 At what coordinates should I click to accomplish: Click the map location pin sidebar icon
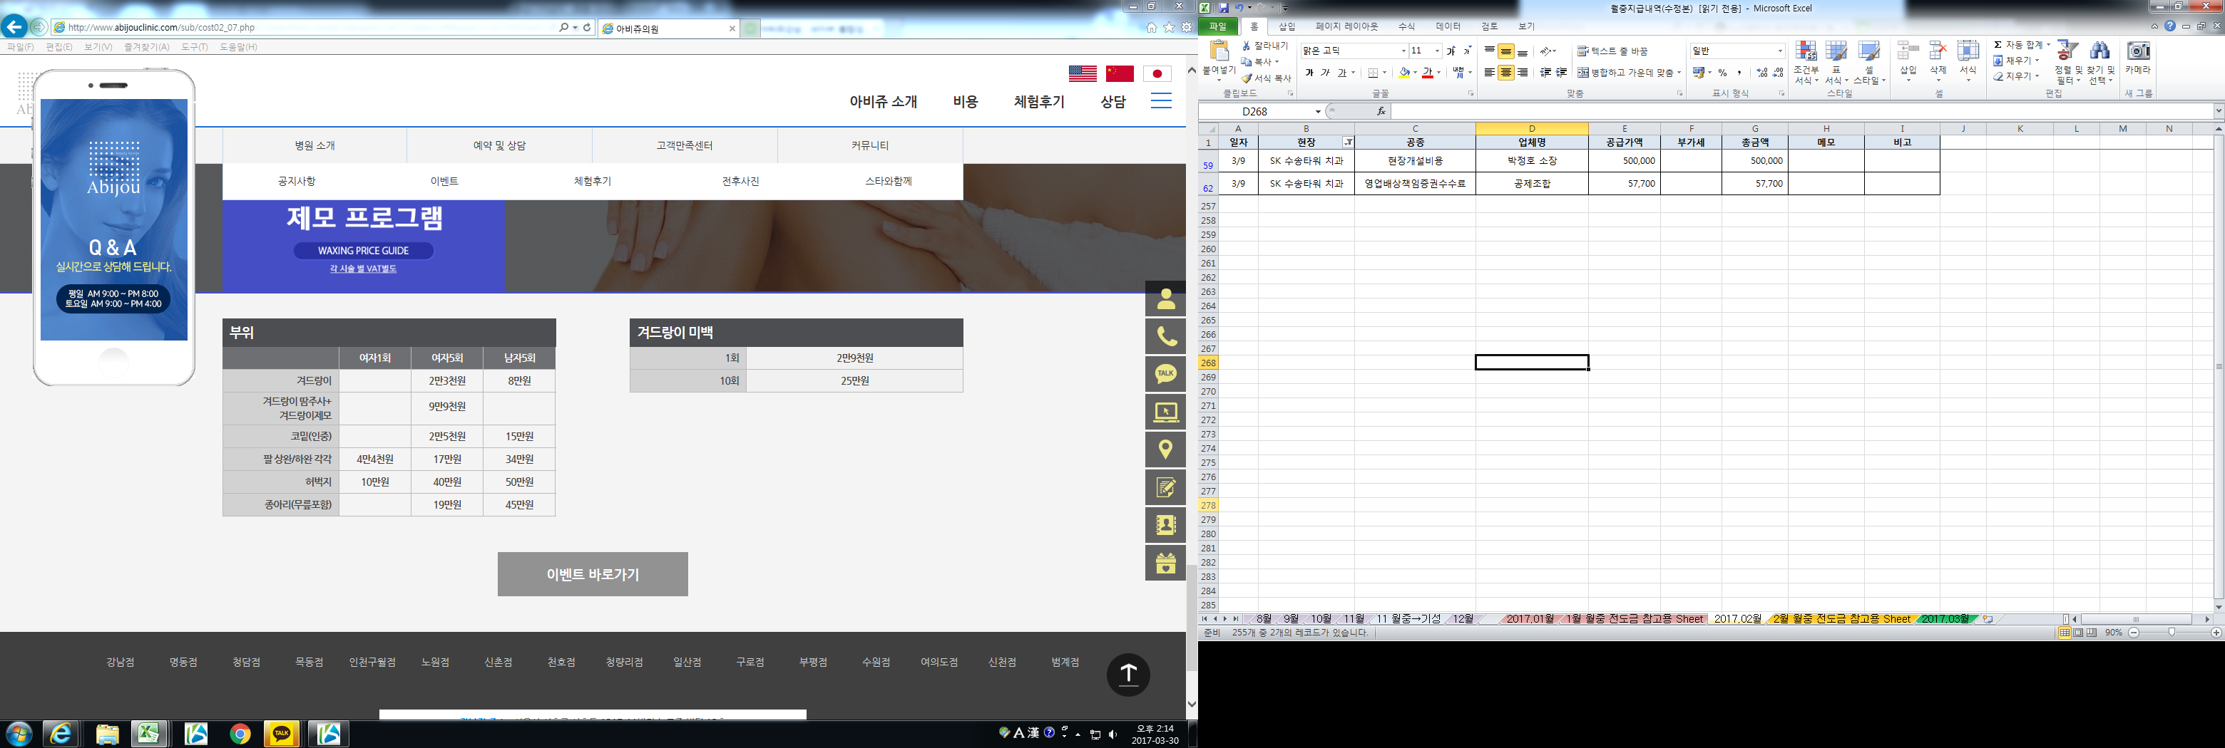point(1165,450)
